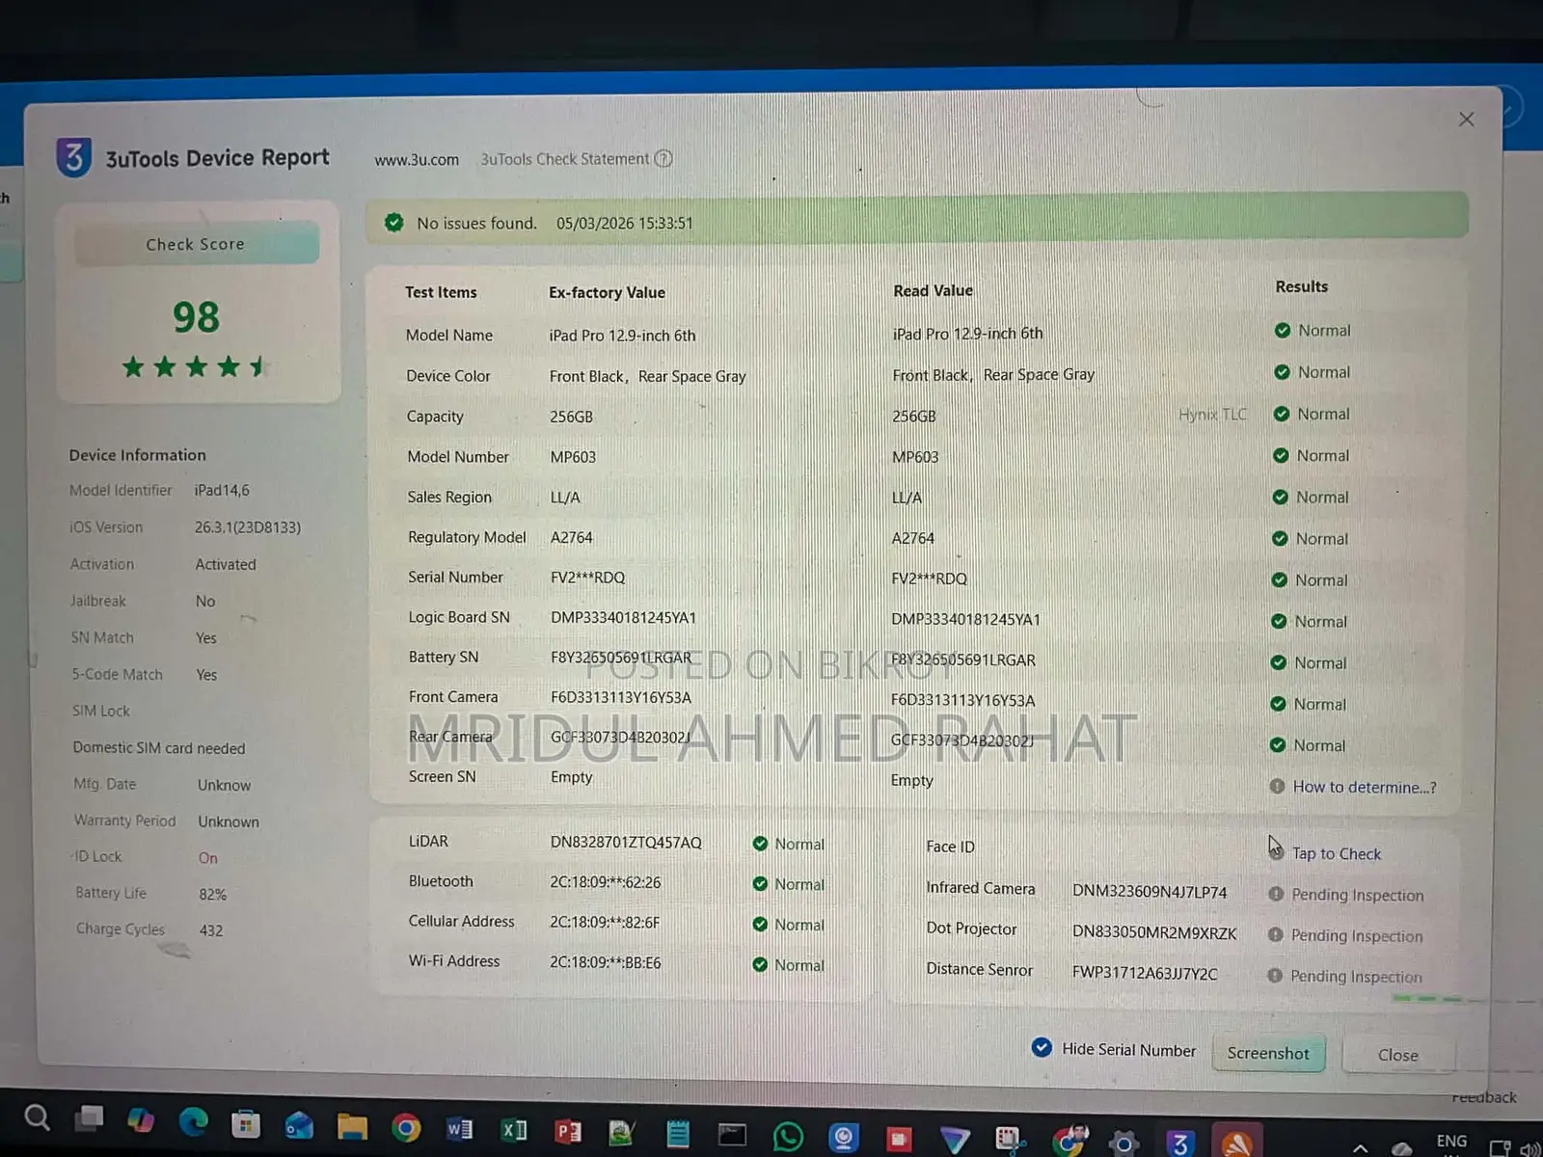Tap to Check Face ID

coord(1337,854)
